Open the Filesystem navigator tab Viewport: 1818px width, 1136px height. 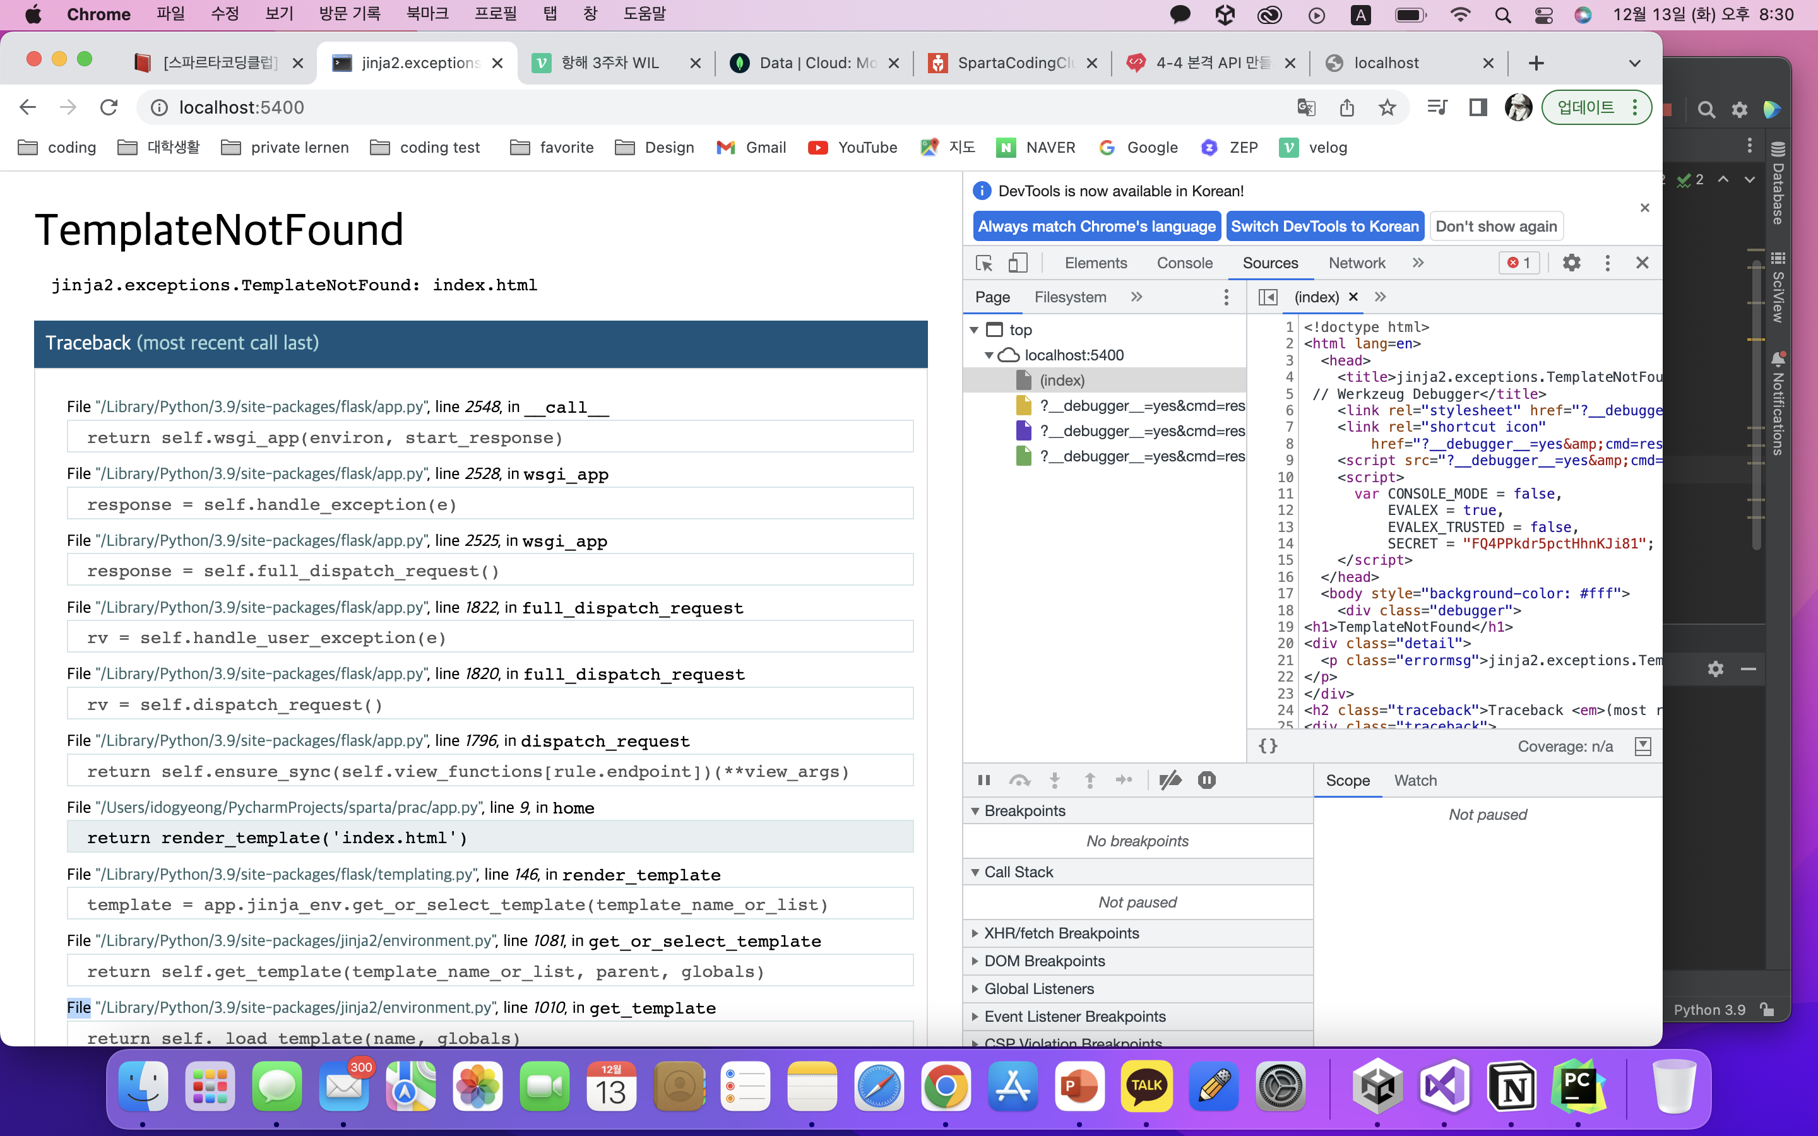coord(1071,297)
